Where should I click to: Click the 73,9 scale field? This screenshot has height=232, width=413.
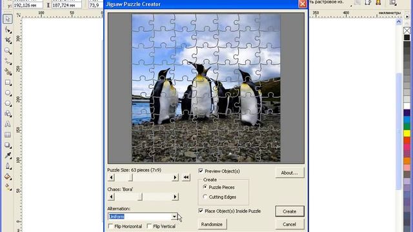pyautogui.click(x=96, y=5)
